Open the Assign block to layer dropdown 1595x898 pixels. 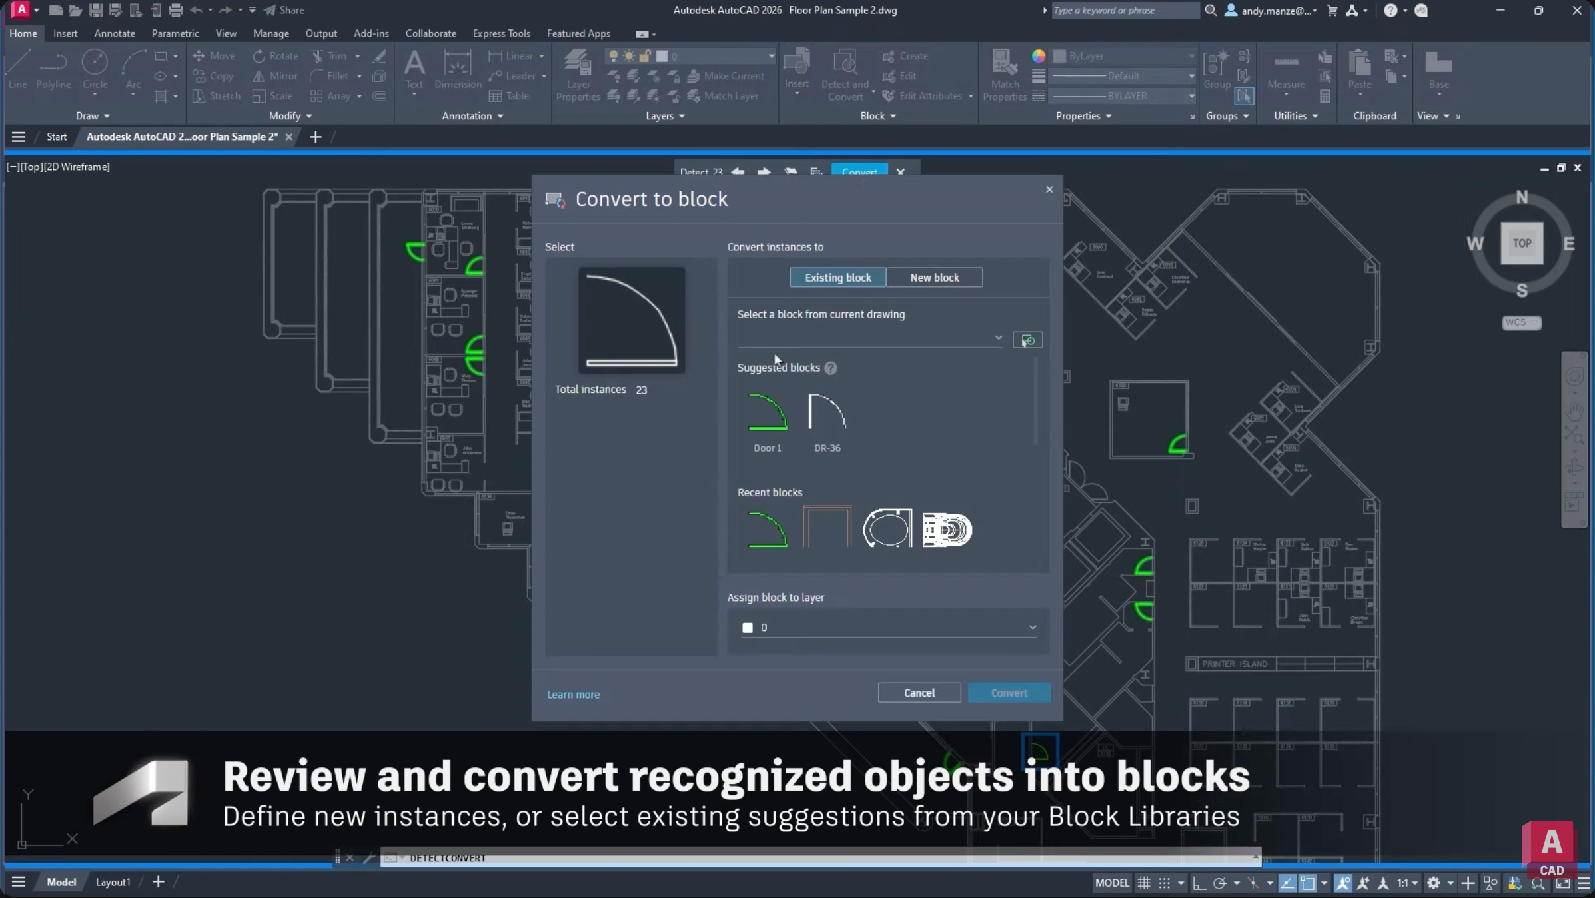889,628
